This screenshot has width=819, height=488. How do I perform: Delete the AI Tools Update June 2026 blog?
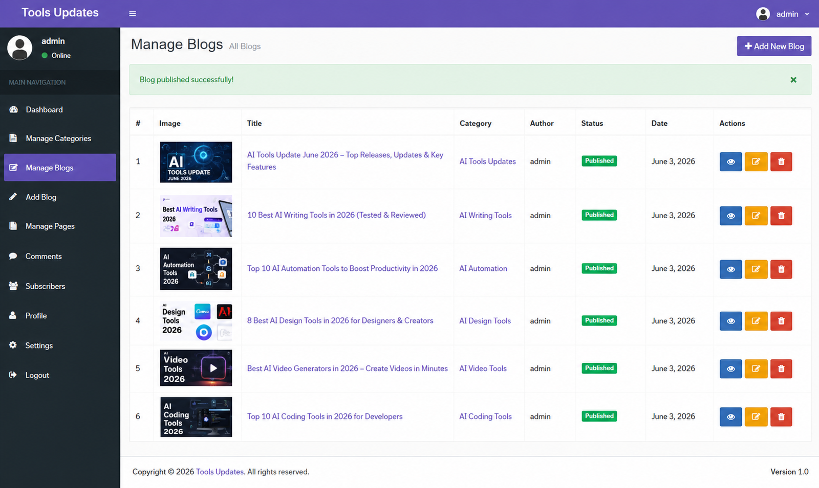pyautogui.click(x=781, y=161)
